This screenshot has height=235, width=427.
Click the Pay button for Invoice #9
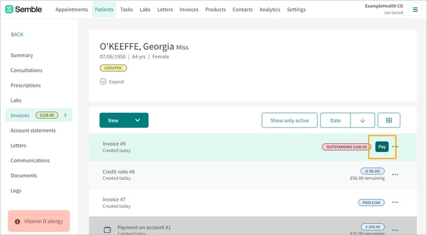(382, 146)
